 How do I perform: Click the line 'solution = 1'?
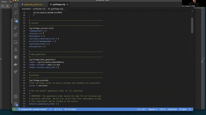point(35,34)
